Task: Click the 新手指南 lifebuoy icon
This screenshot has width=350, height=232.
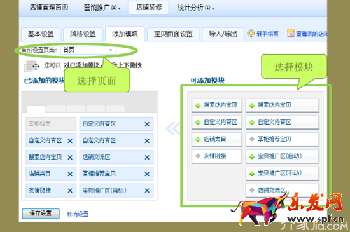Action: (x=251, y=34)
